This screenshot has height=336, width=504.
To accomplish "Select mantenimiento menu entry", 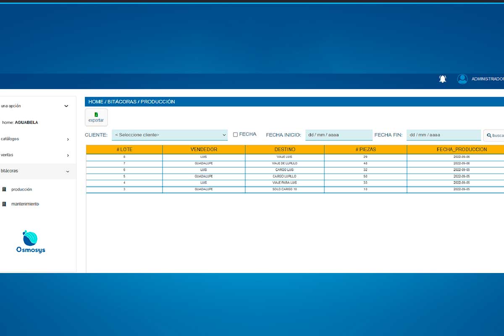I will click(x=25, y=204).
